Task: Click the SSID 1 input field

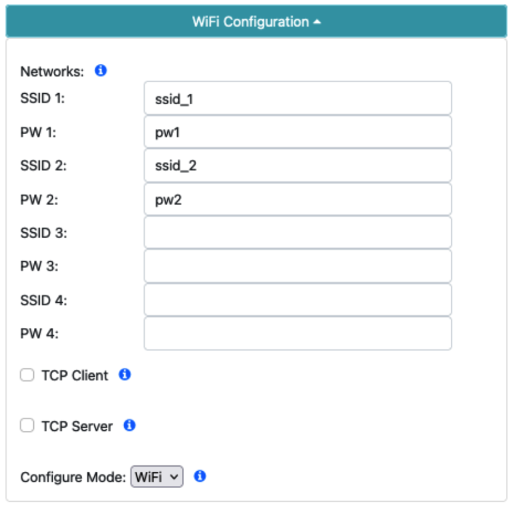Action: click(297, 98)
